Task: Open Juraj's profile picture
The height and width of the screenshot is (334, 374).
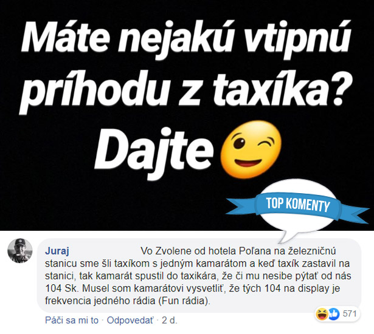Action: 20,251
